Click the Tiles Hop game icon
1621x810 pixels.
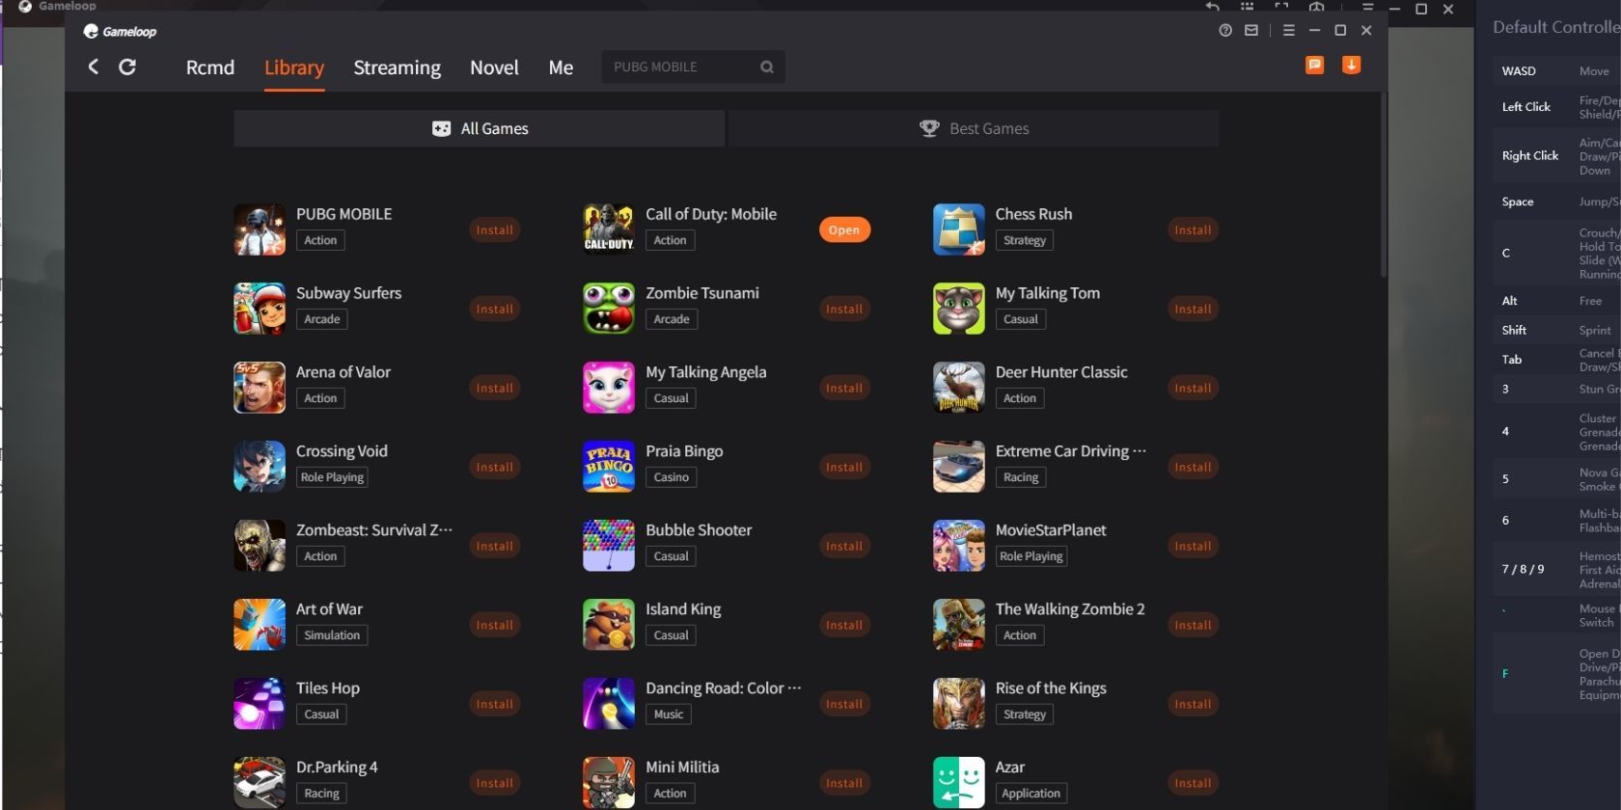(x=260, y=704)
